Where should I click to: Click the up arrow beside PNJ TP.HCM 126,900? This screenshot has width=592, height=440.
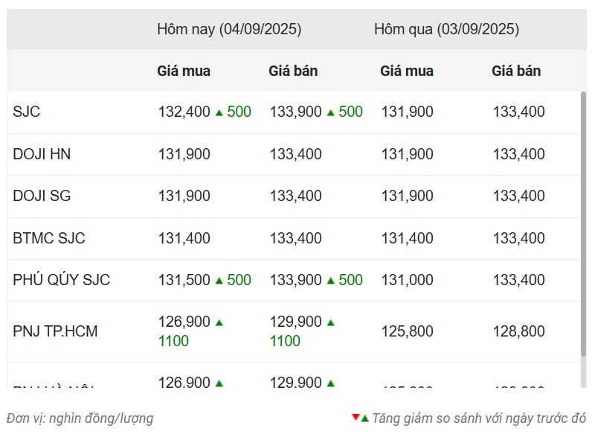click(219, 322)
